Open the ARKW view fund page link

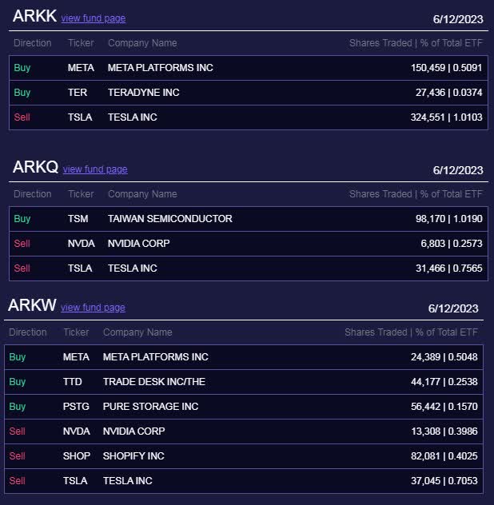click(x=94, y=308)
